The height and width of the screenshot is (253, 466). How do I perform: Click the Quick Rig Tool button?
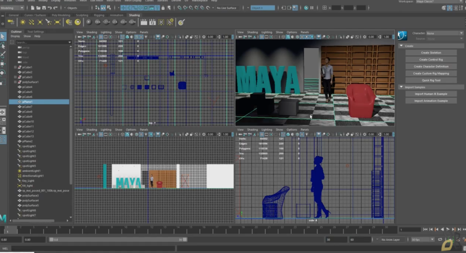click(431, 80)
